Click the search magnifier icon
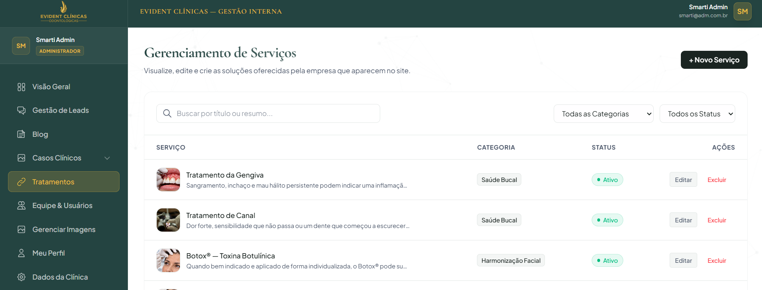The height and width of the screenshot is (290, 762). (168, 114)
